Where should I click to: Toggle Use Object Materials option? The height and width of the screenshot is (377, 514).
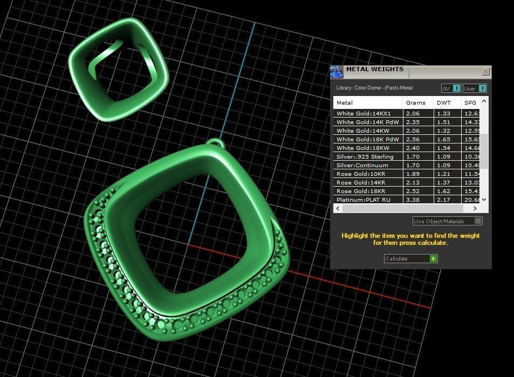pyautogui.click(x=447, y=221)
